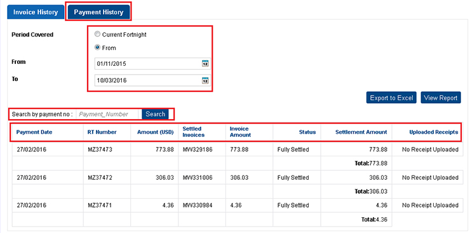Click the View Report button
Screen dimensions: 470x233
tap(441, 98)
